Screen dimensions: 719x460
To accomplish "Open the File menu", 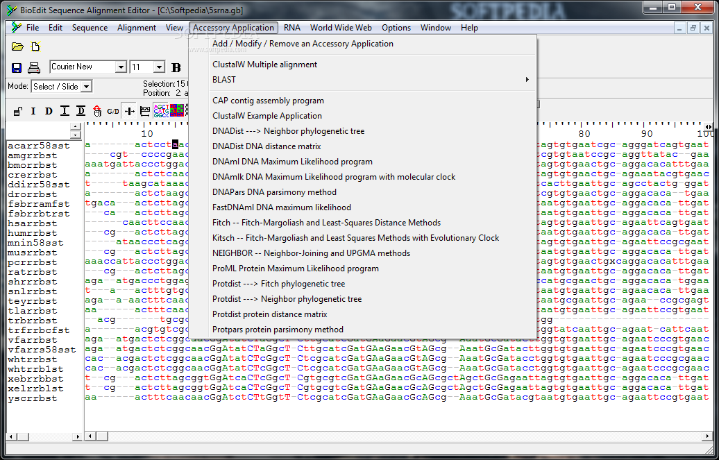I will click(x=33, y=28).
